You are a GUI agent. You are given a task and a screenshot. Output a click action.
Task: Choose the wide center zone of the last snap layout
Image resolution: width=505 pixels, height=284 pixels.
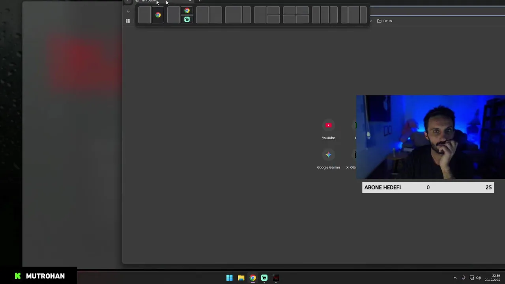[x=354, y=15]
